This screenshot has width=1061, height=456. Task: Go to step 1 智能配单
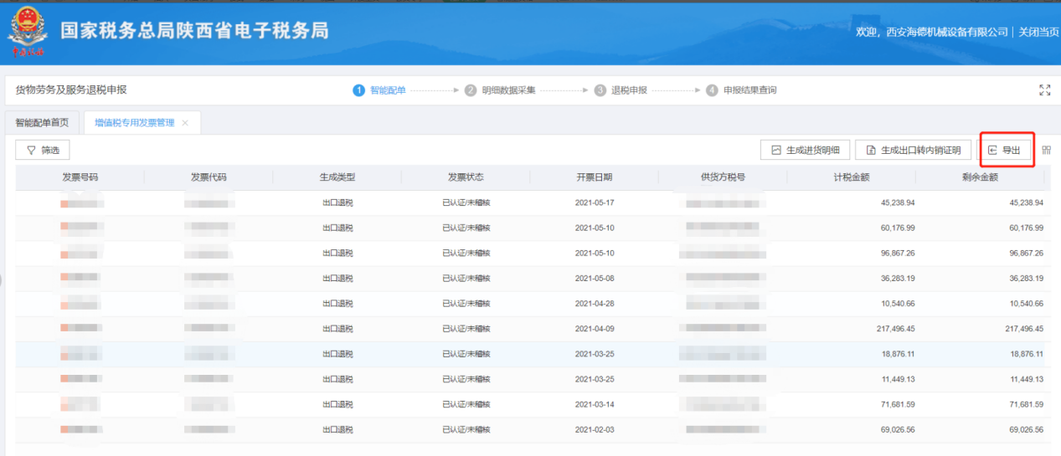(379, 90)
